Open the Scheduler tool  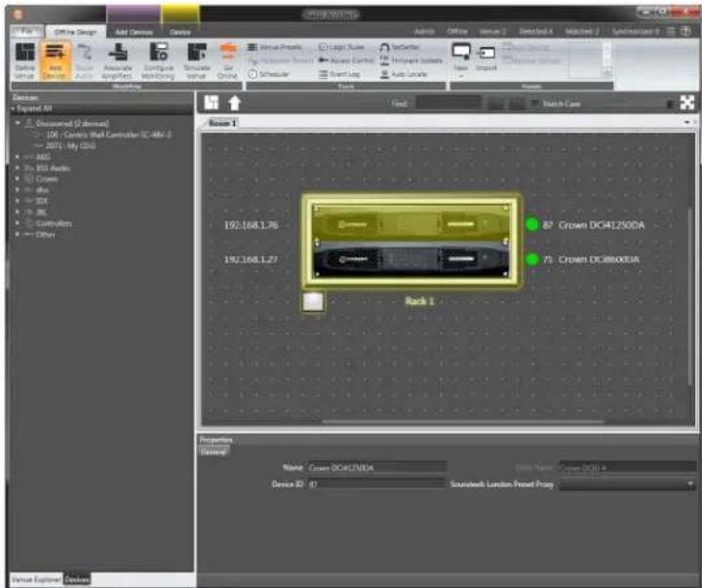point(269,74)
